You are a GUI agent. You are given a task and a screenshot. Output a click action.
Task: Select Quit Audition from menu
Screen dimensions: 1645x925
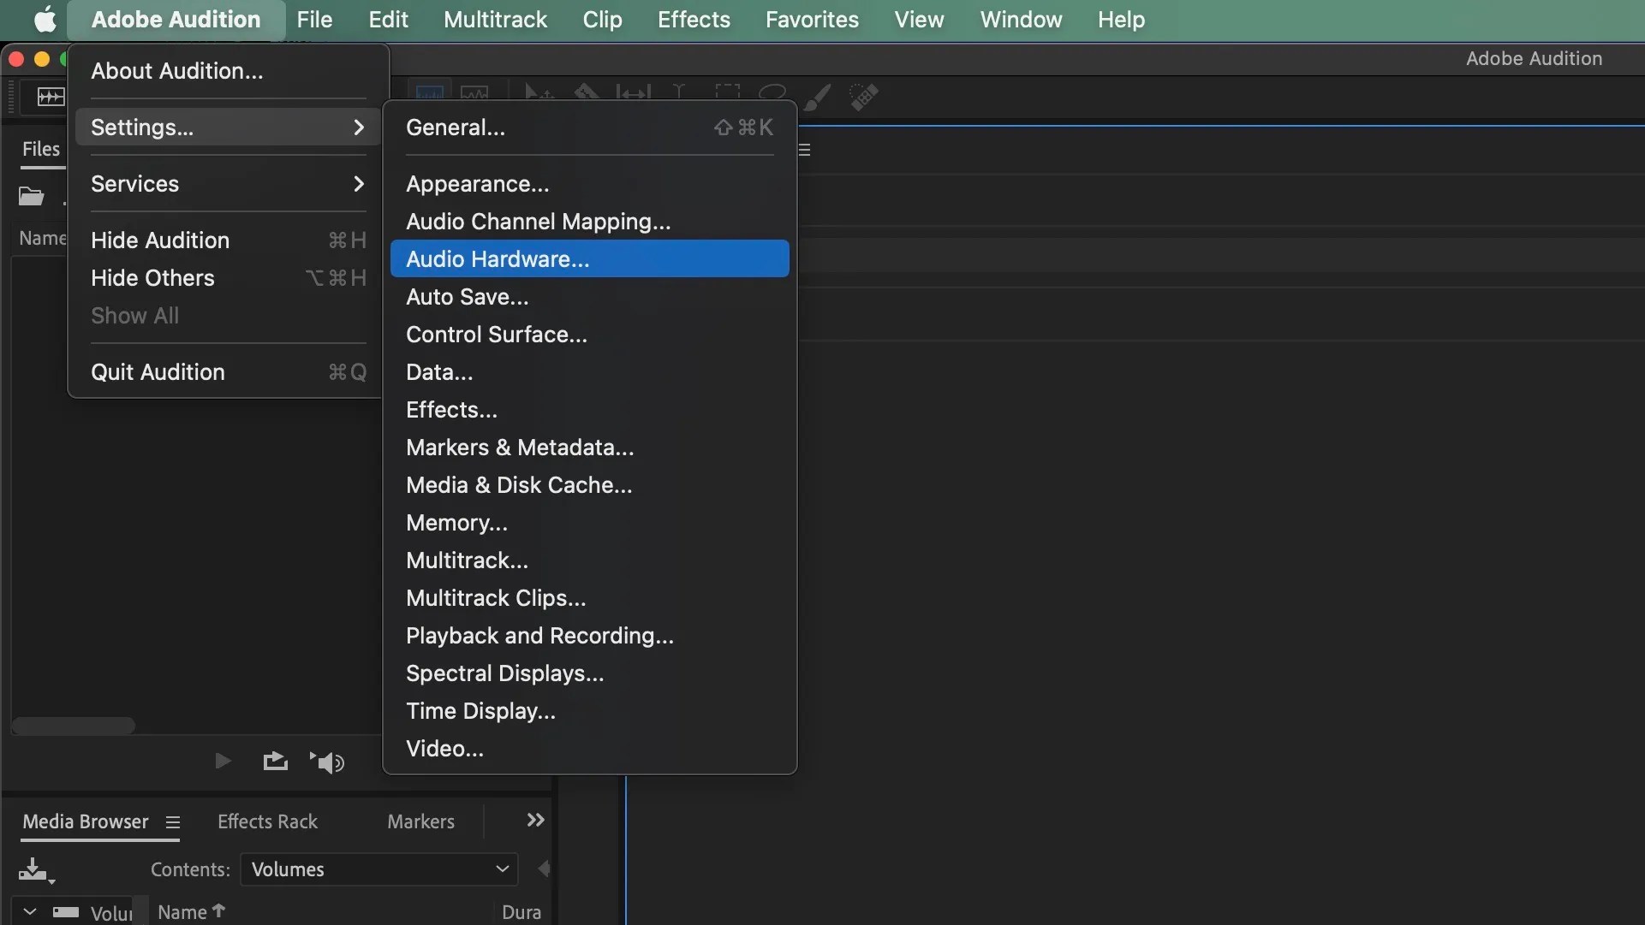pos(158,371)
